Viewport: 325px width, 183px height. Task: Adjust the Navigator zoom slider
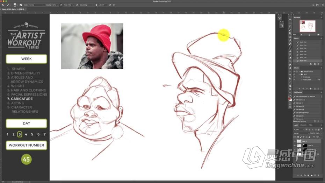pyautogui.click(x=309, y=35)
